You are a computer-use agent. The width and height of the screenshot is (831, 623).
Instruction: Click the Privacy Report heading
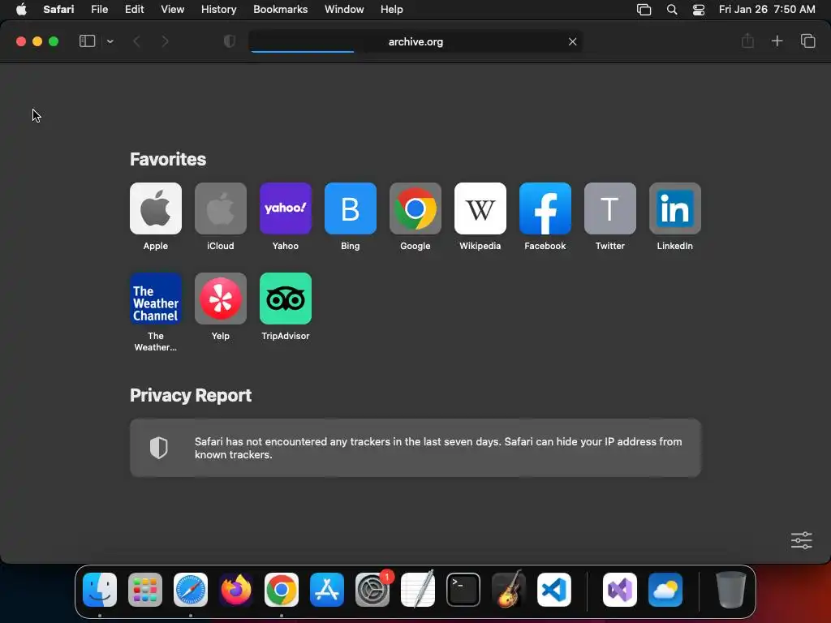[191, 395]
